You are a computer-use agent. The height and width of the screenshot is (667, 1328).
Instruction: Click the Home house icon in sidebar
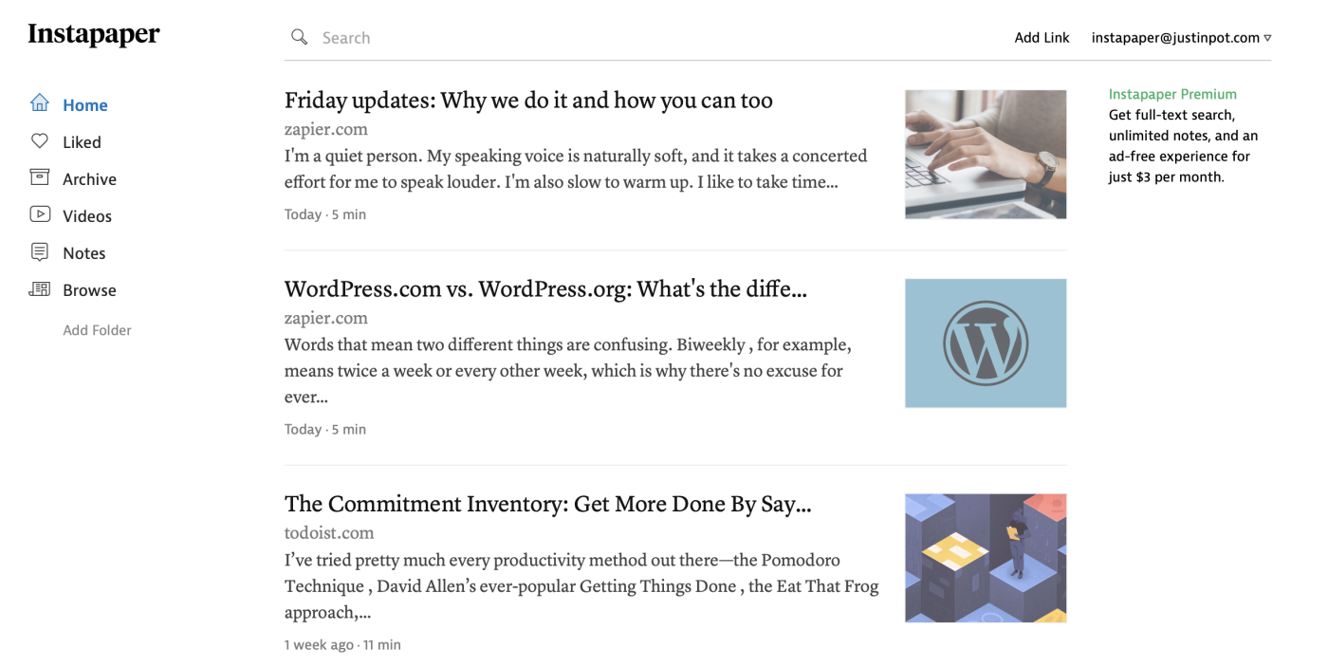tap(40, 102)
